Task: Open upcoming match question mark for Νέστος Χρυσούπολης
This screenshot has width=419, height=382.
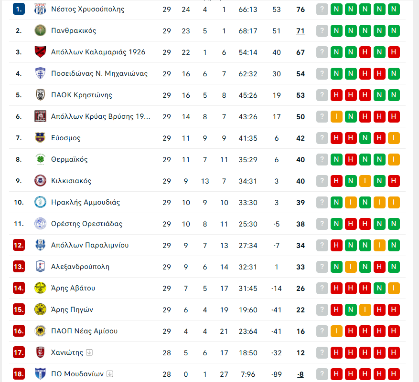Action: click(322, 10)
